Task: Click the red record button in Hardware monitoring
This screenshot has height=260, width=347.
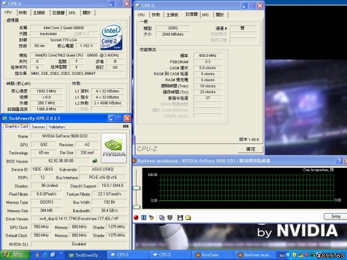Action: point(136,218)
